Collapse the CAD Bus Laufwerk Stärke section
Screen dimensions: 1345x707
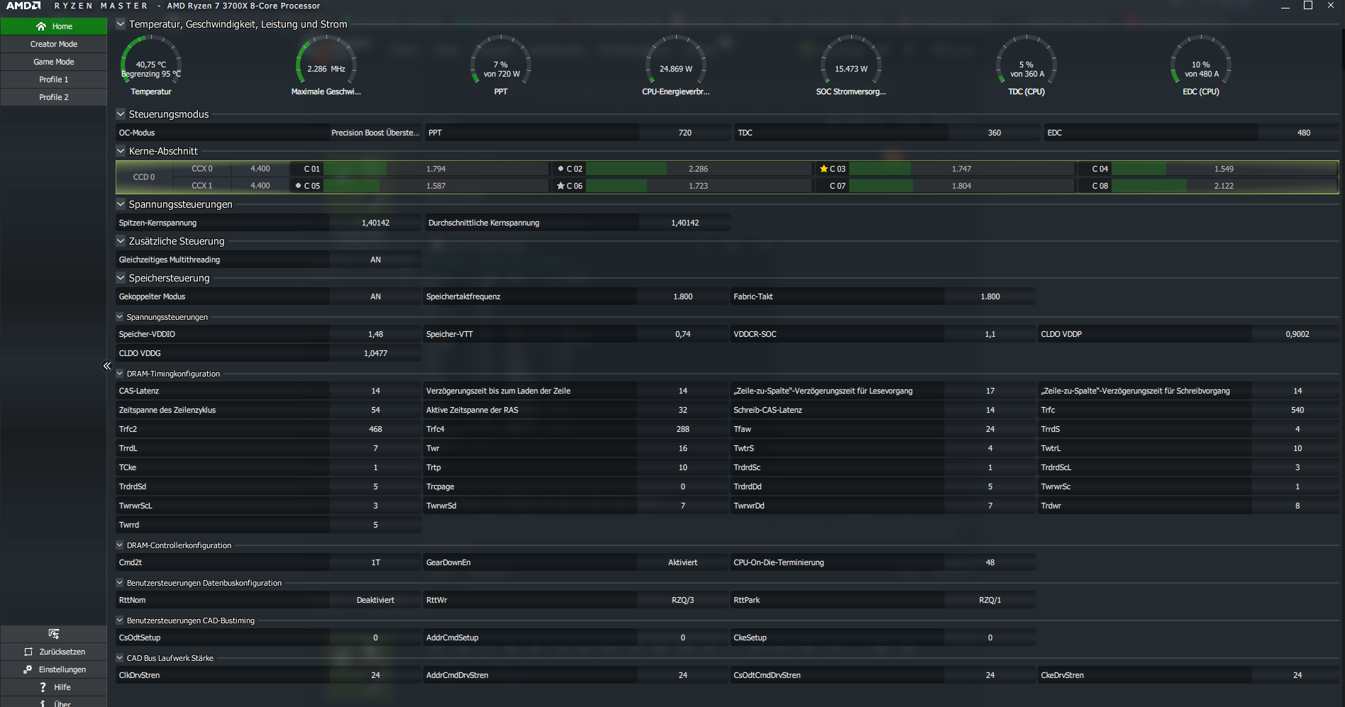120,657
